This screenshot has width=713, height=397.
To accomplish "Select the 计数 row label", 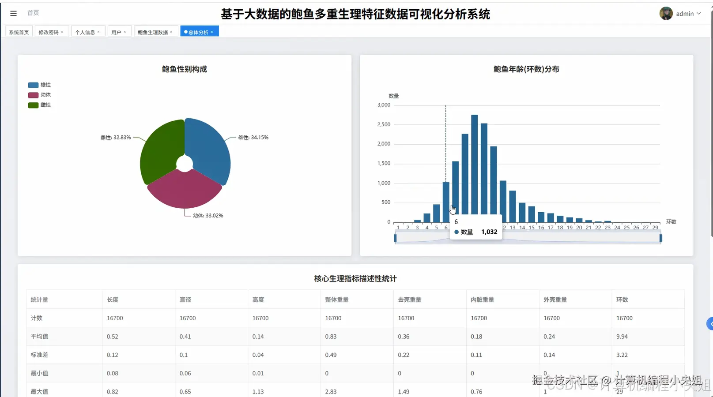I will (x=37, y=318).
